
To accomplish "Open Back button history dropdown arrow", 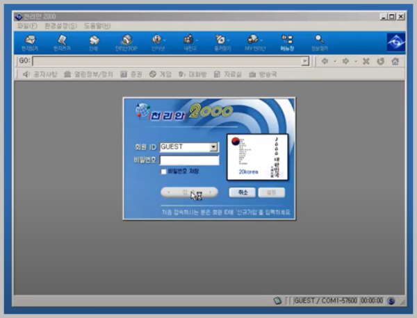I will (335, 61).
